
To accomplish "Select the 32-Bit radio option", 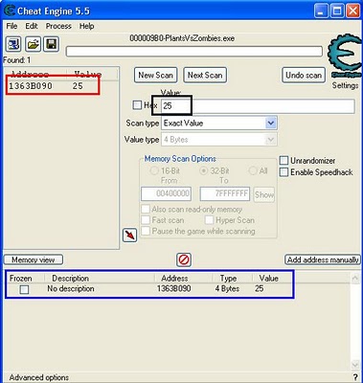I will click(203, 170).
